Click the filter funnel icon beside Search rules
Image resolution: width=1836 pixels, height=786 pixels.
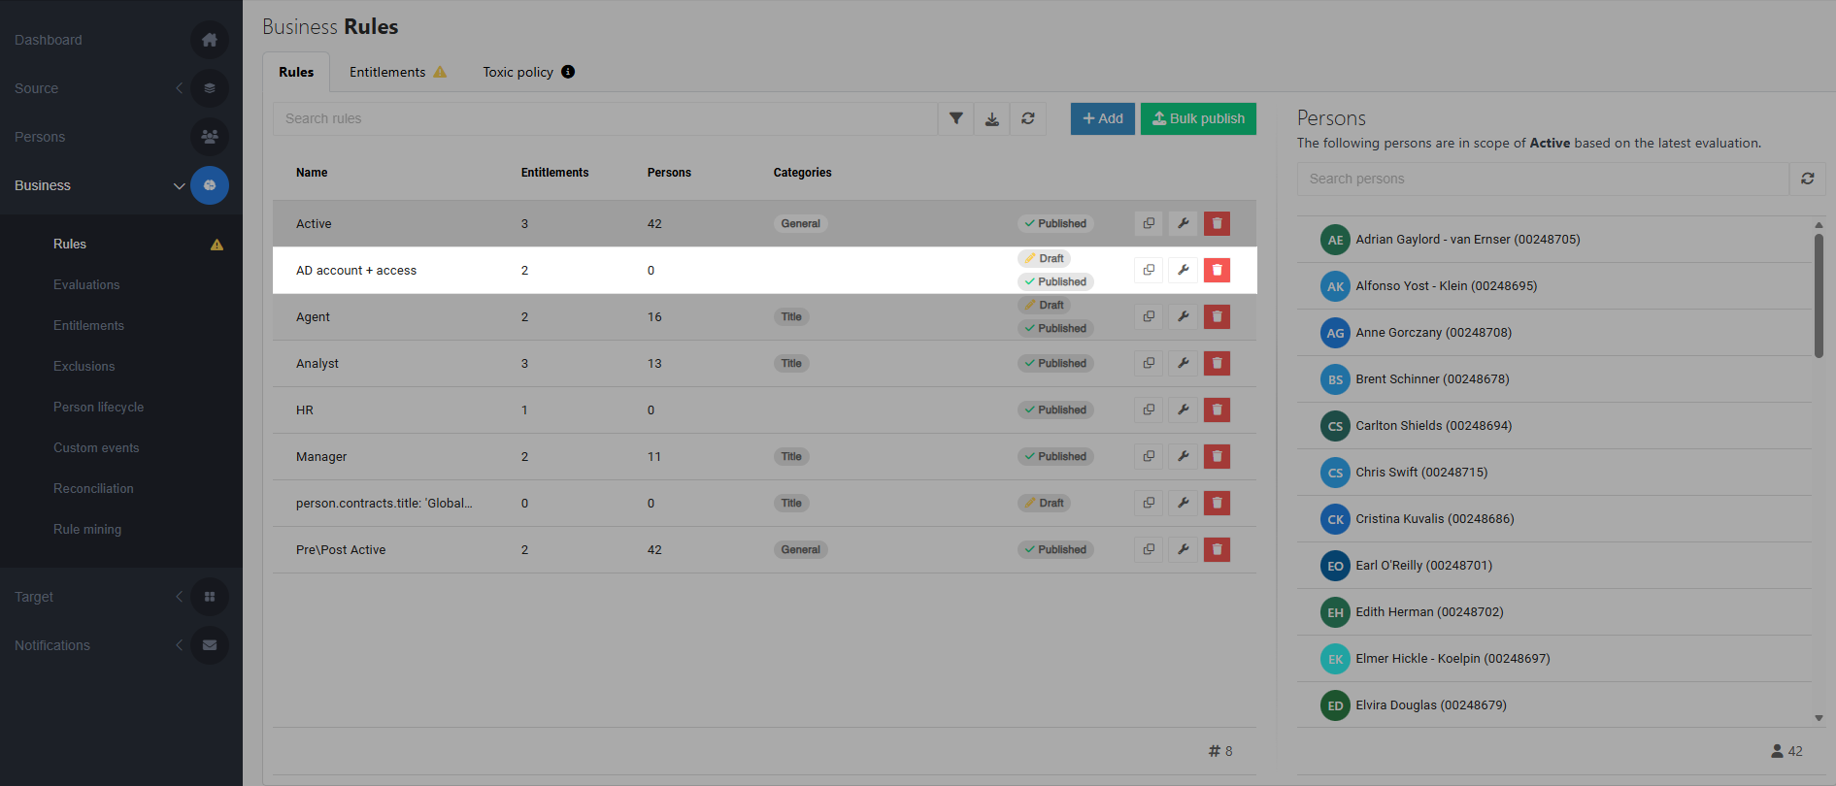[956, 118]
